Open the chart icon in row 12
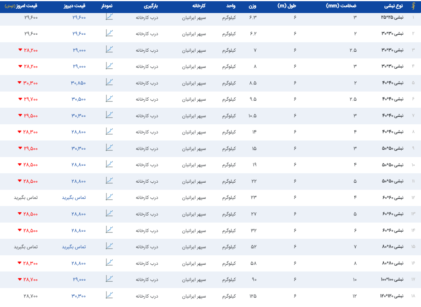421x307 pixels. 109,197
